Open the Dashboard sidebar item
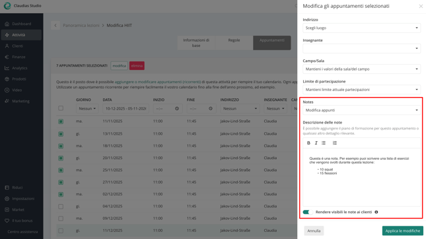Screen dimensions: 426x239 [21, 24]
